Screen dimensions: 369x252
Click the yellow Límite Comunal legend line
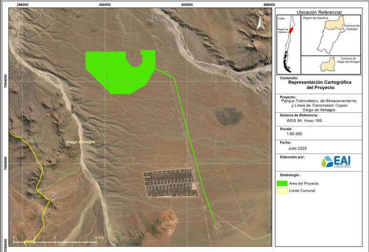[x=281, y=191]
